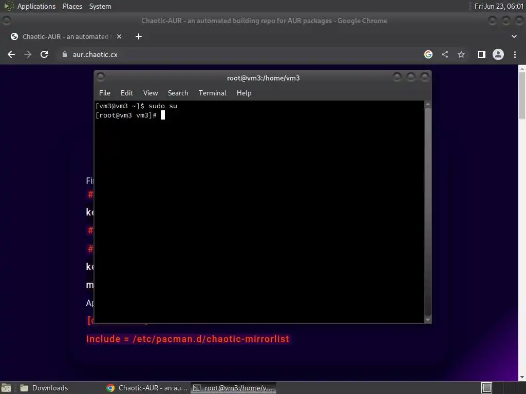Viewport: 526px width, 394px height.
Task: Click terminal scrollbar down arrow
Action: 428,320
